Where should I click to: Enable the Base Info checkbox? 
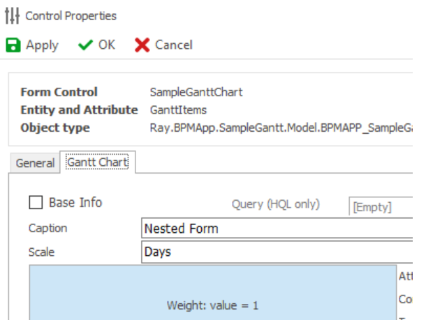click(36, 203)
